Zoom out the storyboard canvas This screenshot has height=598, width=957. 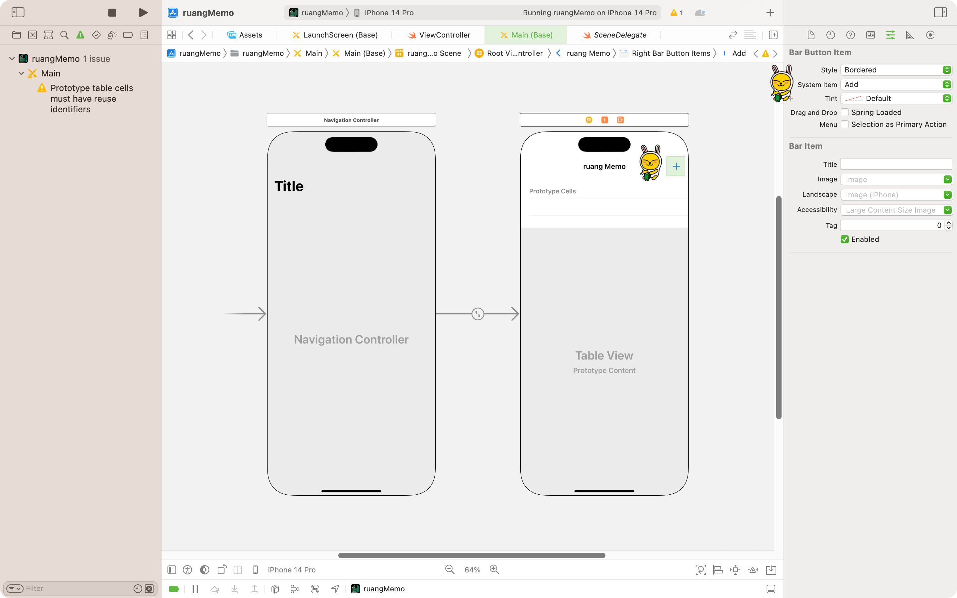(450, 569)
